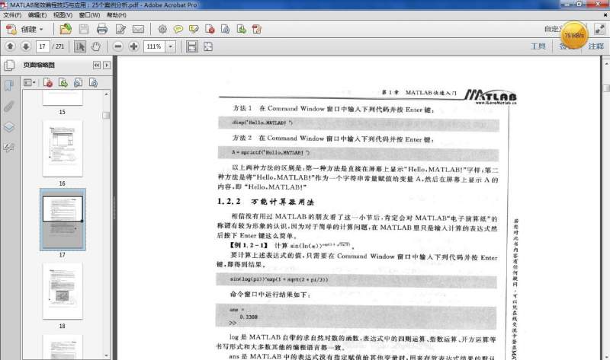The image size is (610, 360).
Task: Collapse the thumbnails panel with double arrow
Action: click(97, 65)
